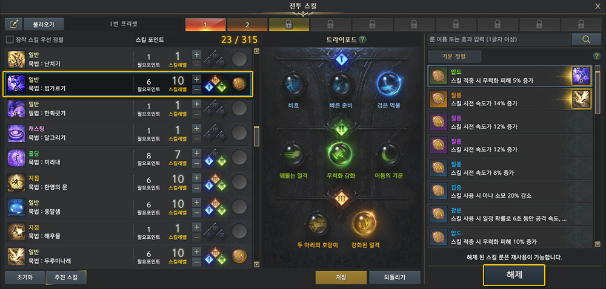The width and height of the screenshot is (606, 289).
Task: Open the tripod help question mark
Action: pyautogui.click(x=362, y=39)
